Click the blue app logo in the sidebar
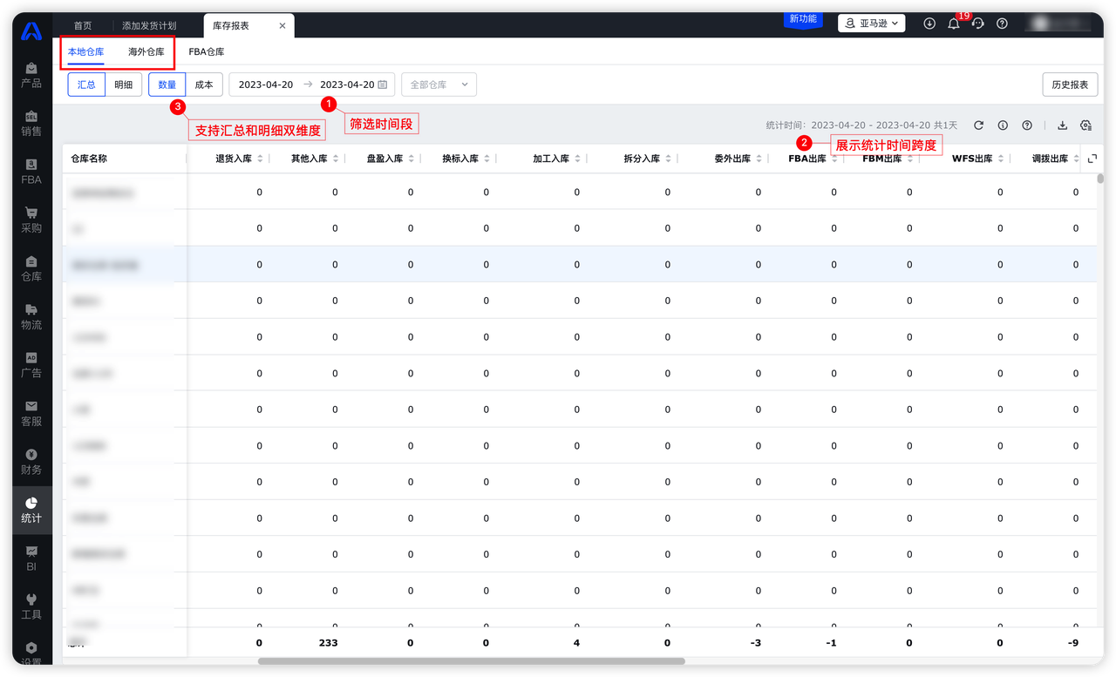1116x677 pixels. pyautogui.click(x=31, y=31)
